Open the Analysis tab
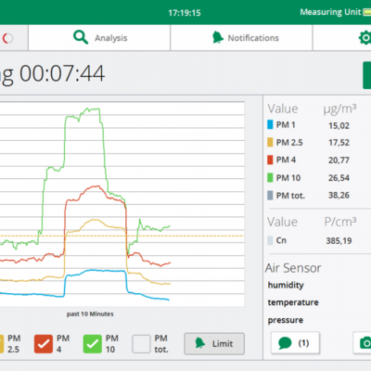The image size is (371, 371). click(99, 38)
